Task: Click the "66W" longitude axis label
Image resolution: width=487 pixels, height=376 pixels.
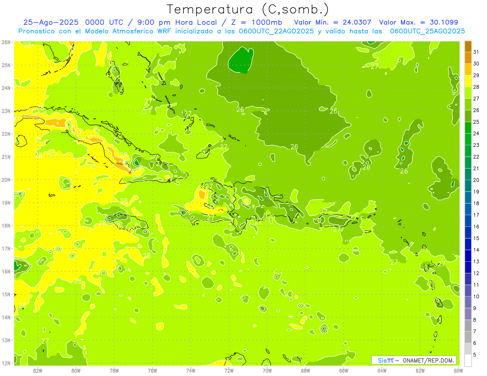Action: point(344,370)
